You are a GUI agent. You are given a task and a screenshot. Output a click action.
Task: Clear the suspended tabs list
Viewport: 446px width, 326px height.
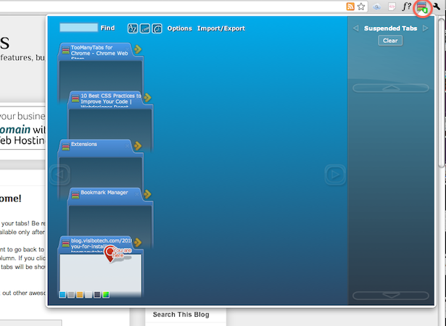point(390,41)
